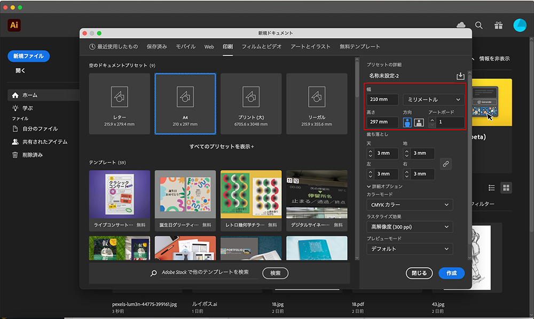Switch to the アートとイラスト tab
The height and width of the screenshot is (319, 534).
click(310, 46)
